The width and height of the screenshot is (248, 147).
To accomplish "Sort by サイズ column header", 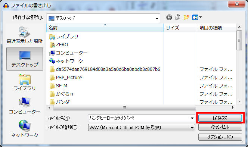I will 180,28.
